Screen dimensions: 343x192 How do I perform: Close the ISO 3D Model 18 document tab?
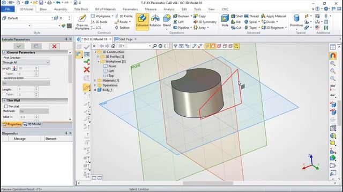click(x=110, y=39)
